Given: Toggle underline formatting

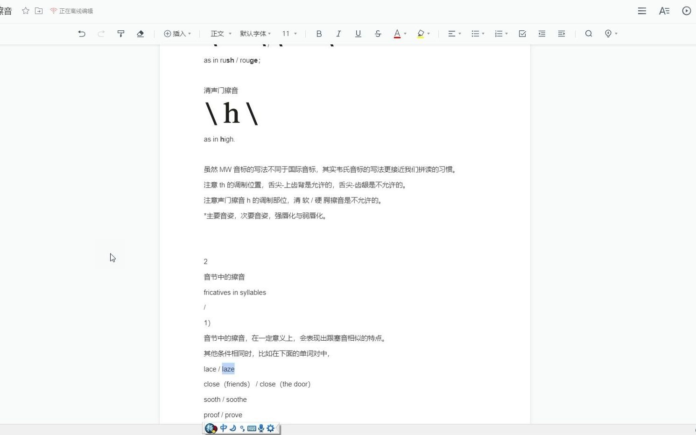Looking at the screenshot, I should coord(358,34).
